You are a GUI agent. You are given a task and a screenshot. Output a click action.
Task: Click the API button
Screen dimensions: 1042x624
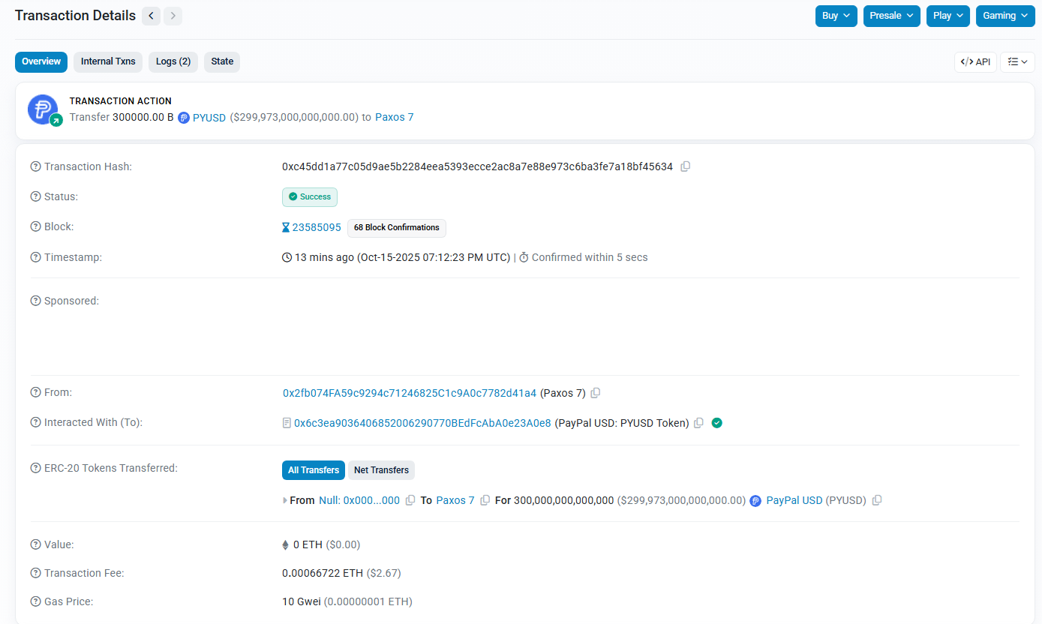[x=975, y=62]
